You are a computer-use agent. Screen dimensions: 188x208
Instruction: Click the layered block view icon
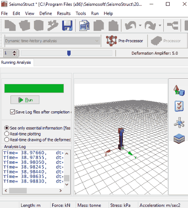[x=179, y=138]
